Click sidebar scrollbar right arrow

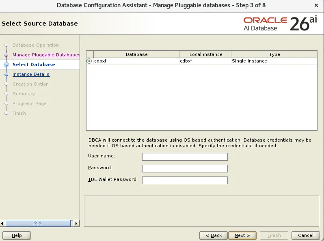pyautogui.click(x=76, y=224)
